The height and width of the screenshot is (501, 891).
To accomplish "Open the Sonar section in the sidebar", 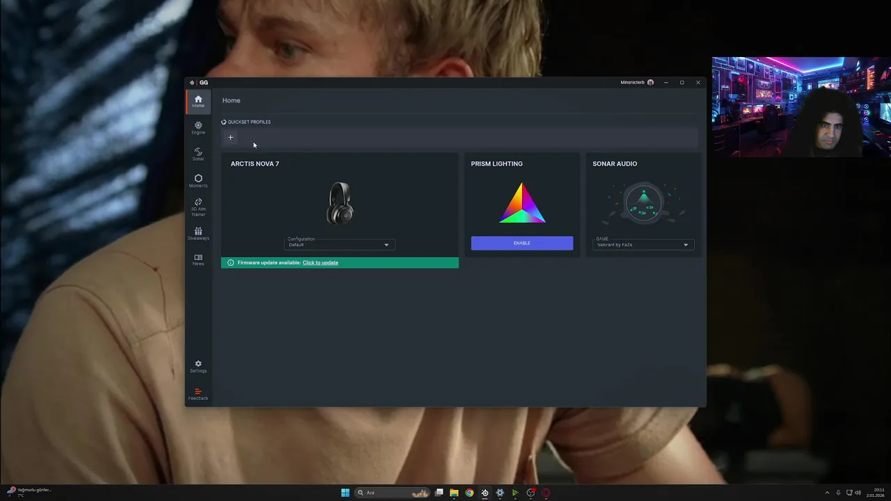I will click(198, 154).
